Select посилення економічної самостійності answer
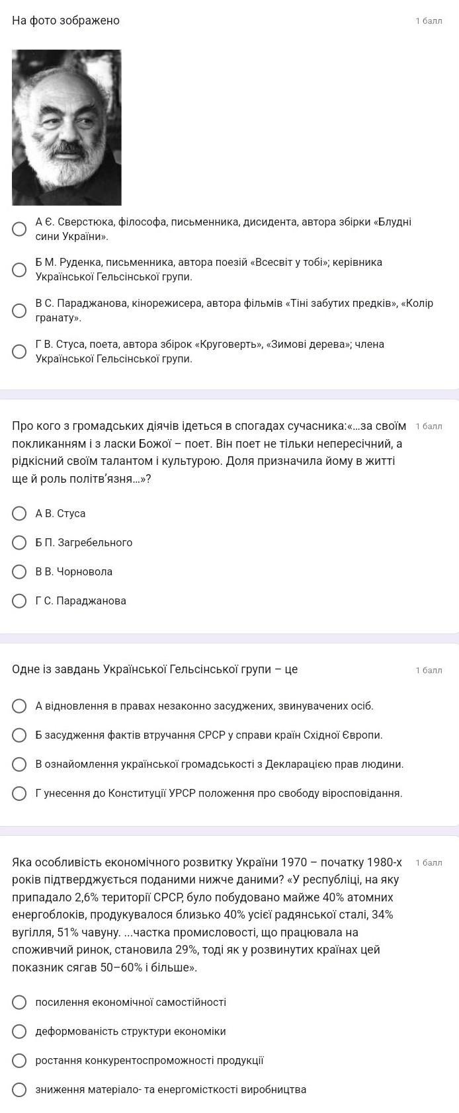The height and width of the screenshot is (1113, 459). pos(20,1002)
